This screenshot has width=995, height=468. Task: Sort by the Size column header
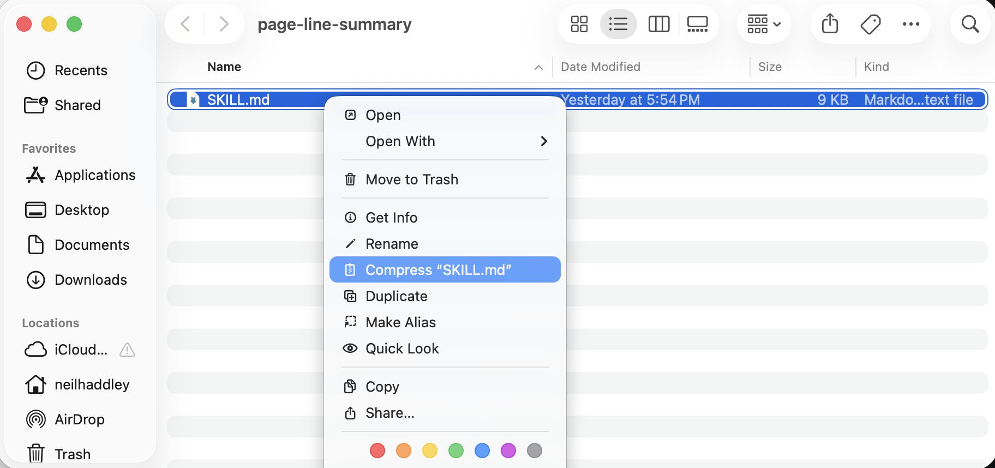[x=770, y=67]
